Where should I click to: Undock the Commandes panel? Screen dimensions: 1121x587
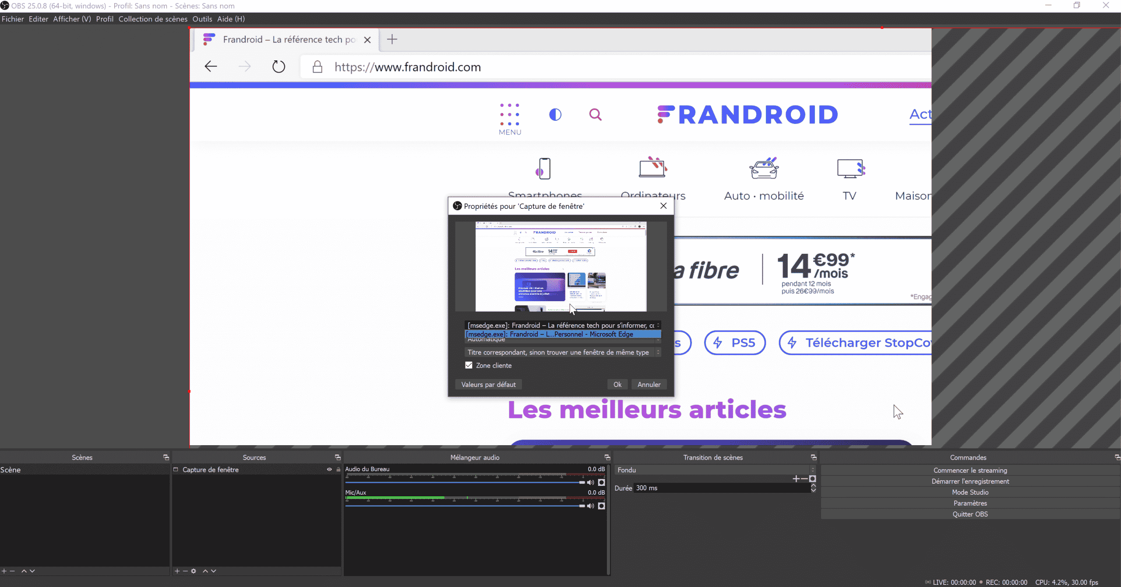click(1117, 457)
